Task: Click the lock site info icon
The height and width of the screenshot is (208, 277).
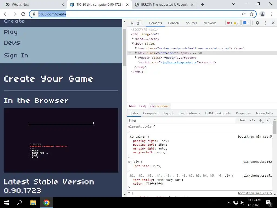Action: (34, 14)
